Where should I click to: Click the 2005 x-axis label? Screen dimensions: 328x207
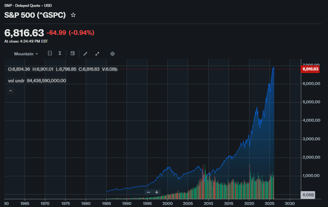coord(188,204)
